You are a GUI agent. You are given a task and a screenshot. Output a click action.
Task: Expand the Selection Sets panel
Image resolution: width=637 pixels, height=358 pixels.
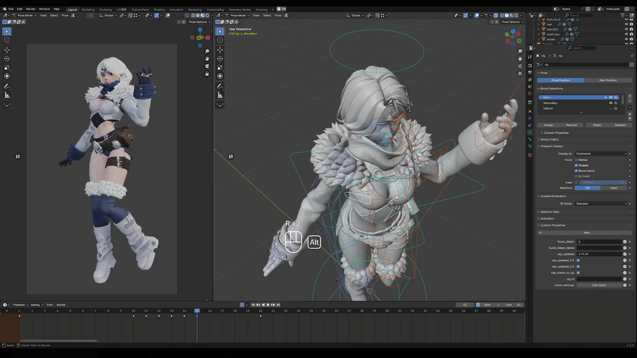[x=550, y=212]
